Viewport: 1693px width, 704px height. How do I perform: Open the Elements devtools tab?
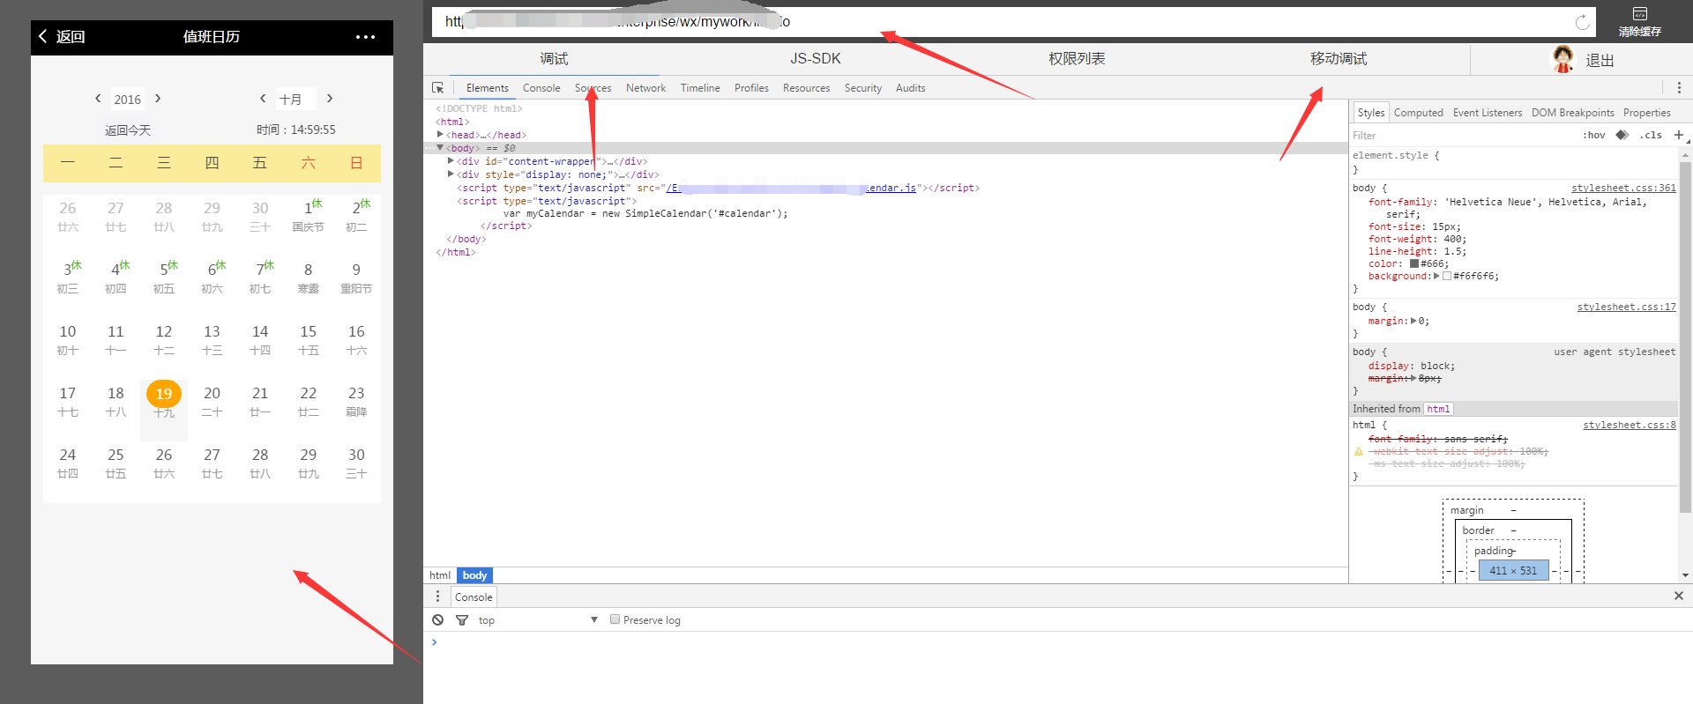point(488,88)
